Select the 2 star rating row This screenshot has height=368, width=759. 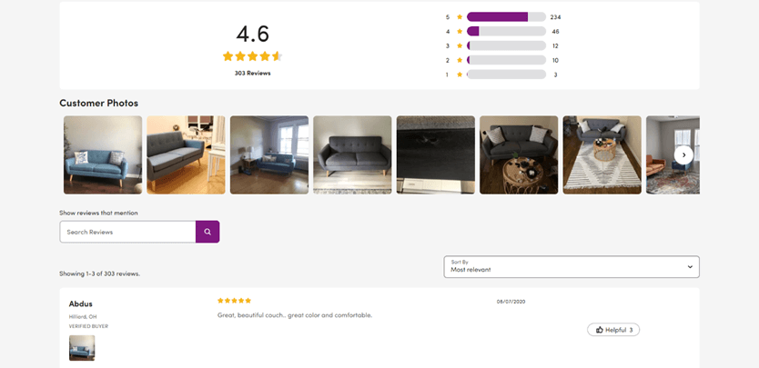point(502,61)
